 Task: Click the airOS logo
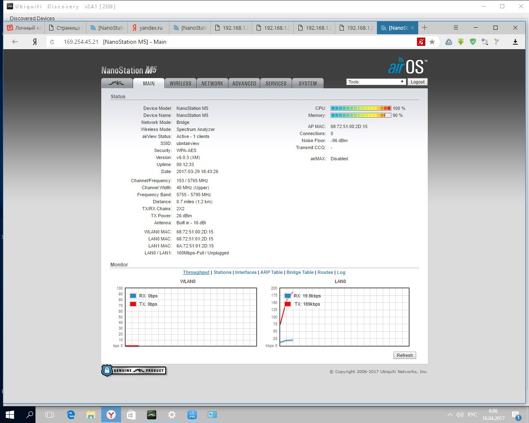click(407, 66)
